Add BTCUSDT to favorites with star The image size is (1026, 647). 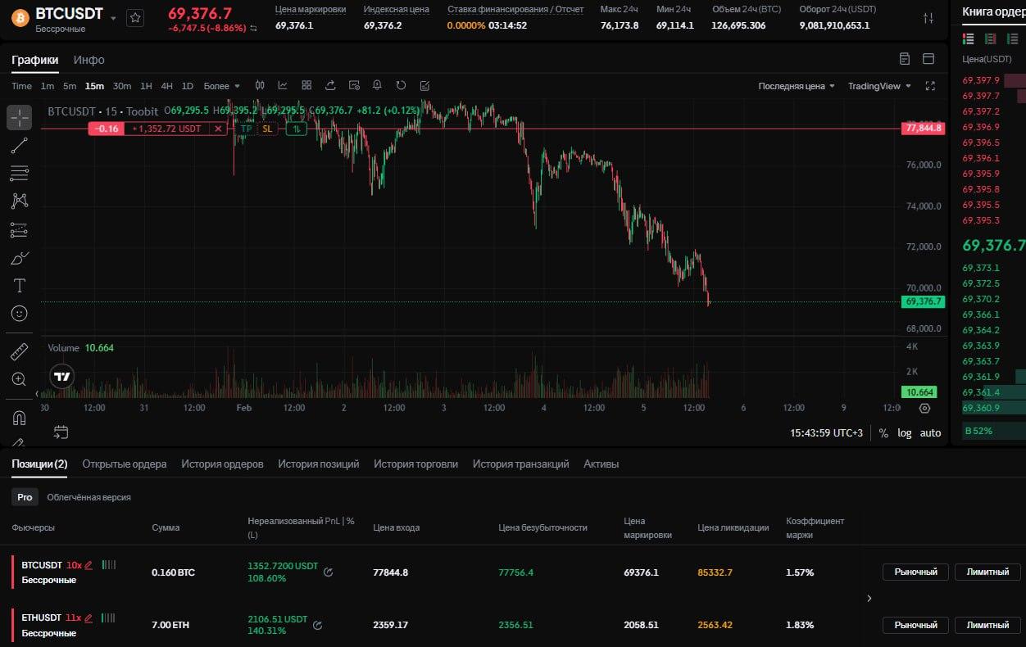[x=135, y=17]
